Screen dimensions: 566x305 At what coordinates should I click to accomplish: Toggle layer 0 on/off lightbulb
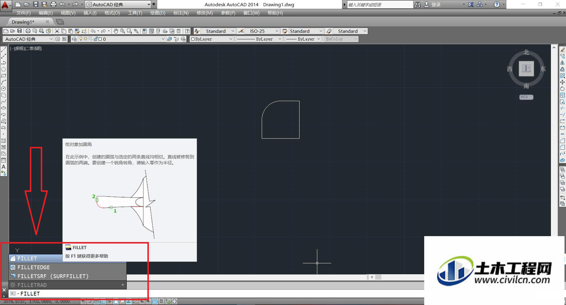coord(81,39)
